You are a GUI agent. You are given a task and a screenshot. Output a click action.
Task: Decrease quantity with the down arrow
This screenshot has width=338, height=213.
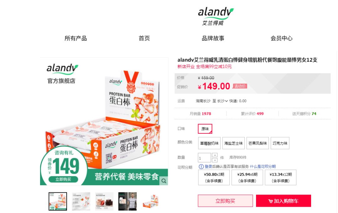[x=215, y=160]
